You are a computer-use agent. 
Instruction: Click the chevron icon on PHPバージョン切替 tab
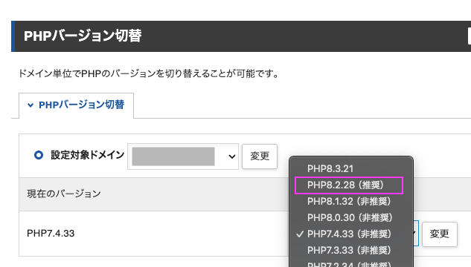click(x=31, y=105)
